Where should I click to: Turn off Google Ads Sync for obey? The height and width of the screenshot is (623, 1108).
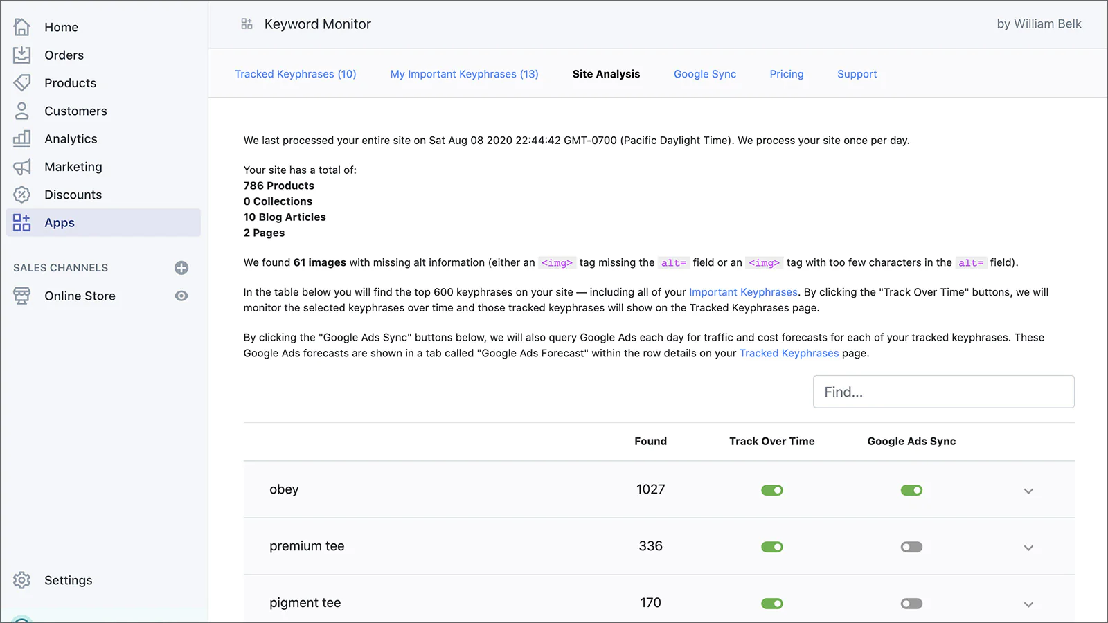click(x=911, y=490)
